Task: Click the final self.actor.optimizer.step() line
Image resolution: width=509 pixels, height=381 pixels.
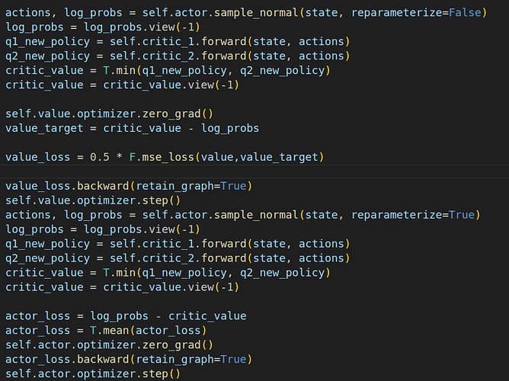Action: [x=92, y=373]
